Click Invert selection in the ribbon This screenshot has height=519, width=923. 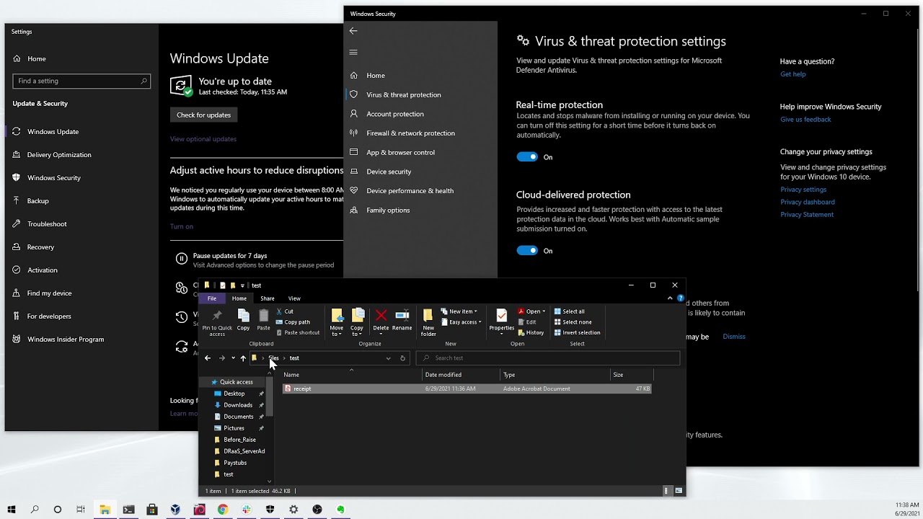(577, 333)
